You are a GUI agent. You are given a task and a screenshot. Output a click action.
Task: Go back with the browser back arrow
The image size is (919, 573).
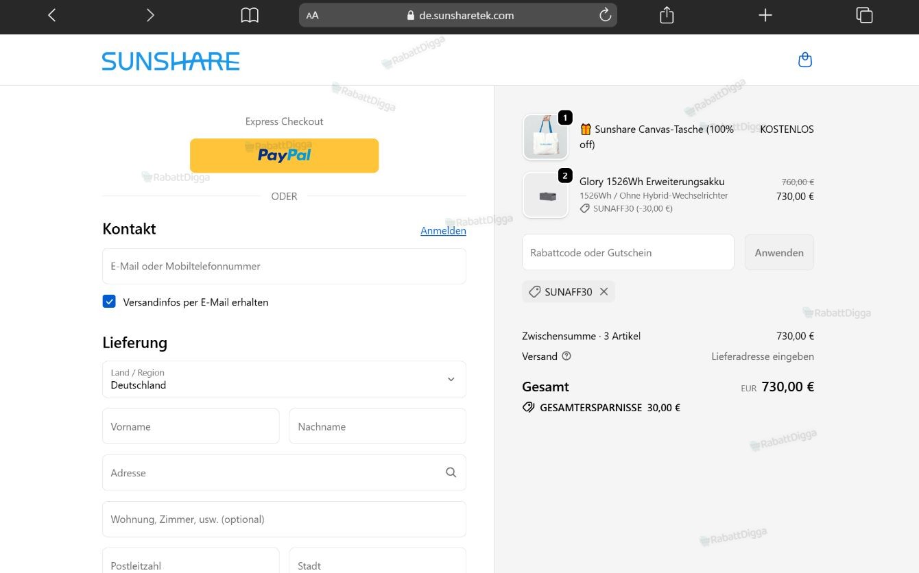(x=51, y=15)
